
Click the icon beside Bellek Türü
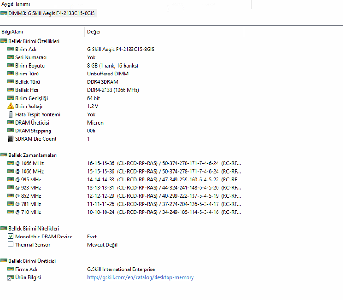pos(11,81)
